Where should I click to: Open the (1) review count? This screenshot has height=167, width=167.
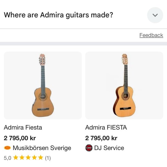(x=48, y=158)
